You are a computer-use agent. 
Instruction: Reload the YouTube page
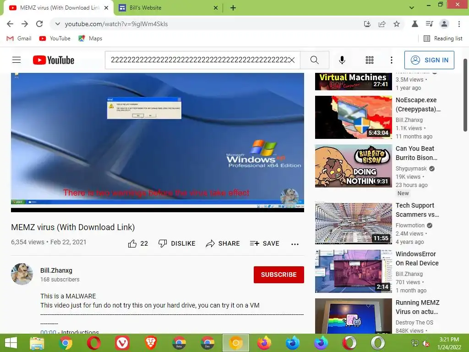click(x=39, y=24)
